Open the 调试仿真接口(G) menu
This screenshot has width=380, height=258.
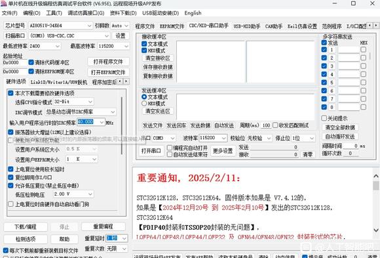coord(86,13)
